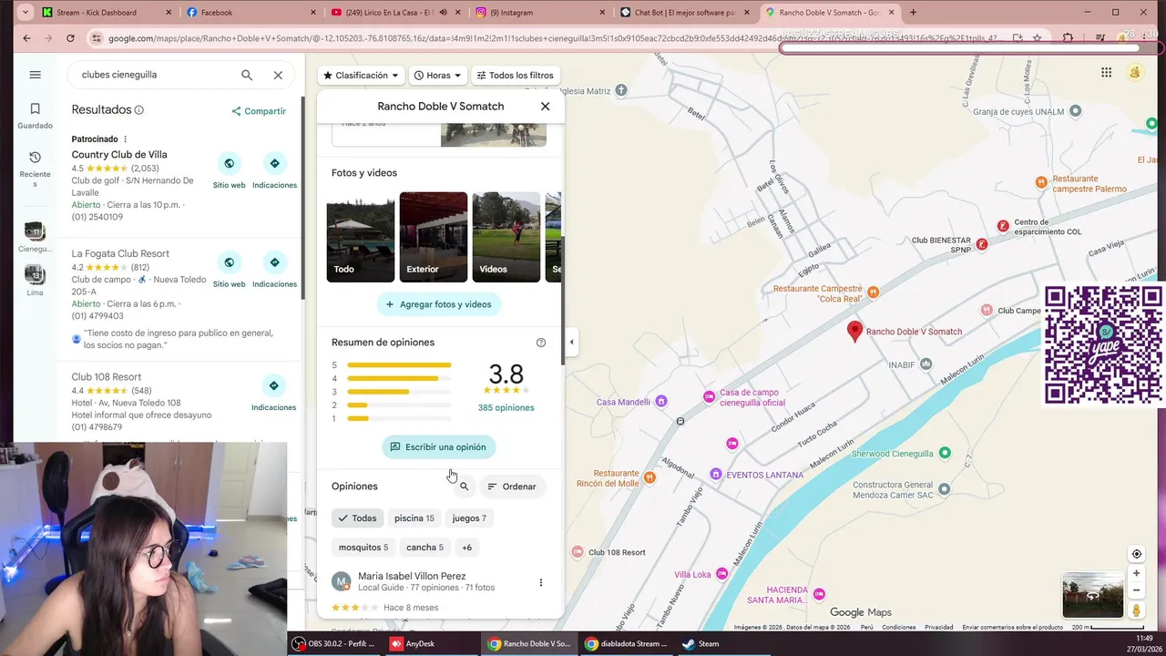
Task: Search within Opiniones reviews
Action: click(x=464, y=487)
